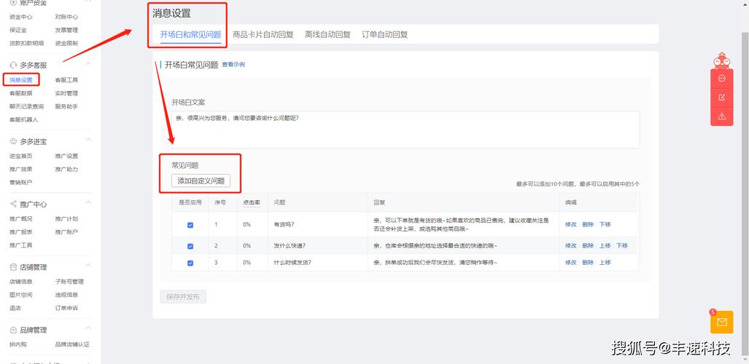Image resolution: width=749 pixels, height=364 pixels.
Task: Click 删除 for 有货吗？ row
Action: coord(588,224)
